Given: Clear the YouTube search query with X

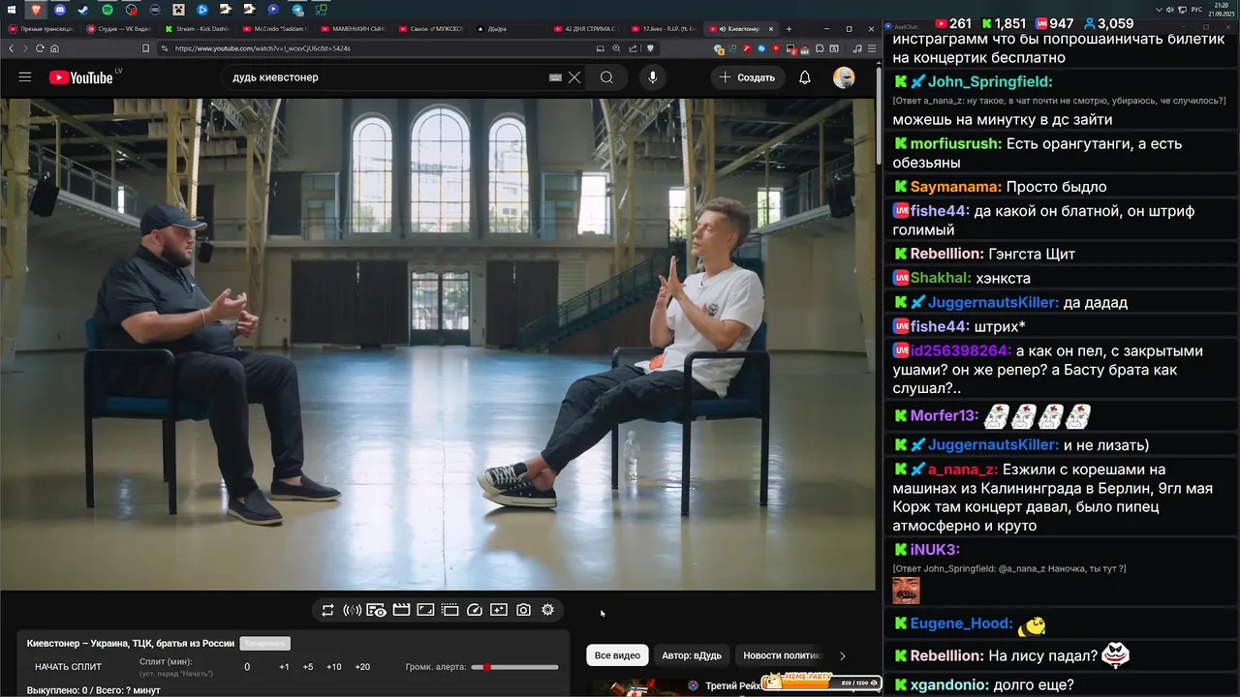Looking at the screenshot, I should point(574,77).
